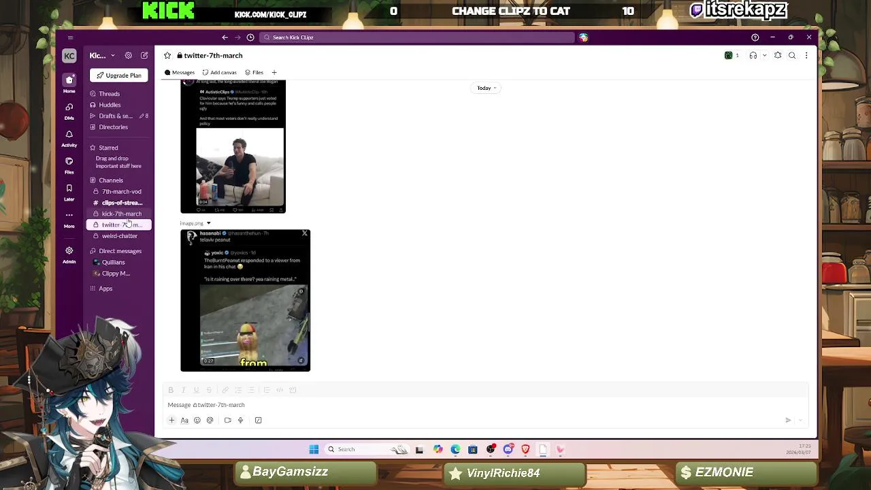Viewport: 871px width, 490px height.
Task: Insert a mention with @ icon
Action: 210,421
